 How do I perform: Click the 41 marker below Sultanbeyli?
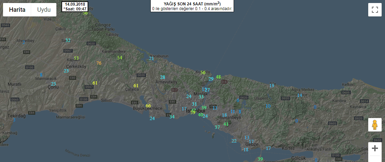[226, 124]
